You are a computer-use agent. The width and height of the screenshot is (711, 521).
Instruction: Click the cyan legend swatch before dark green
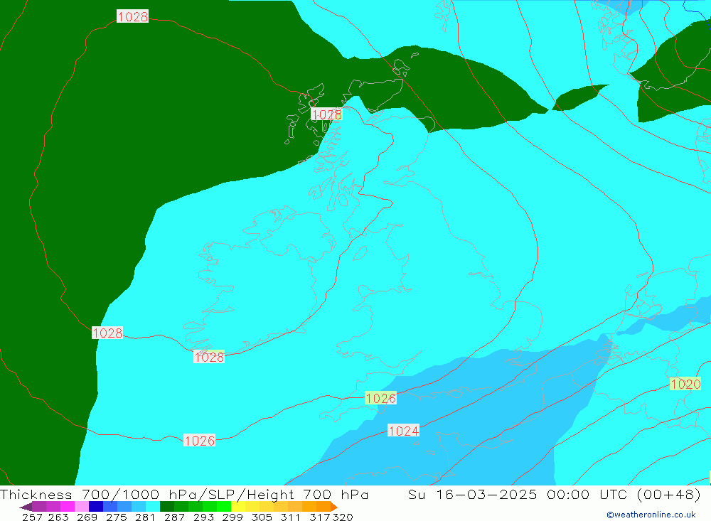point(153,507)
